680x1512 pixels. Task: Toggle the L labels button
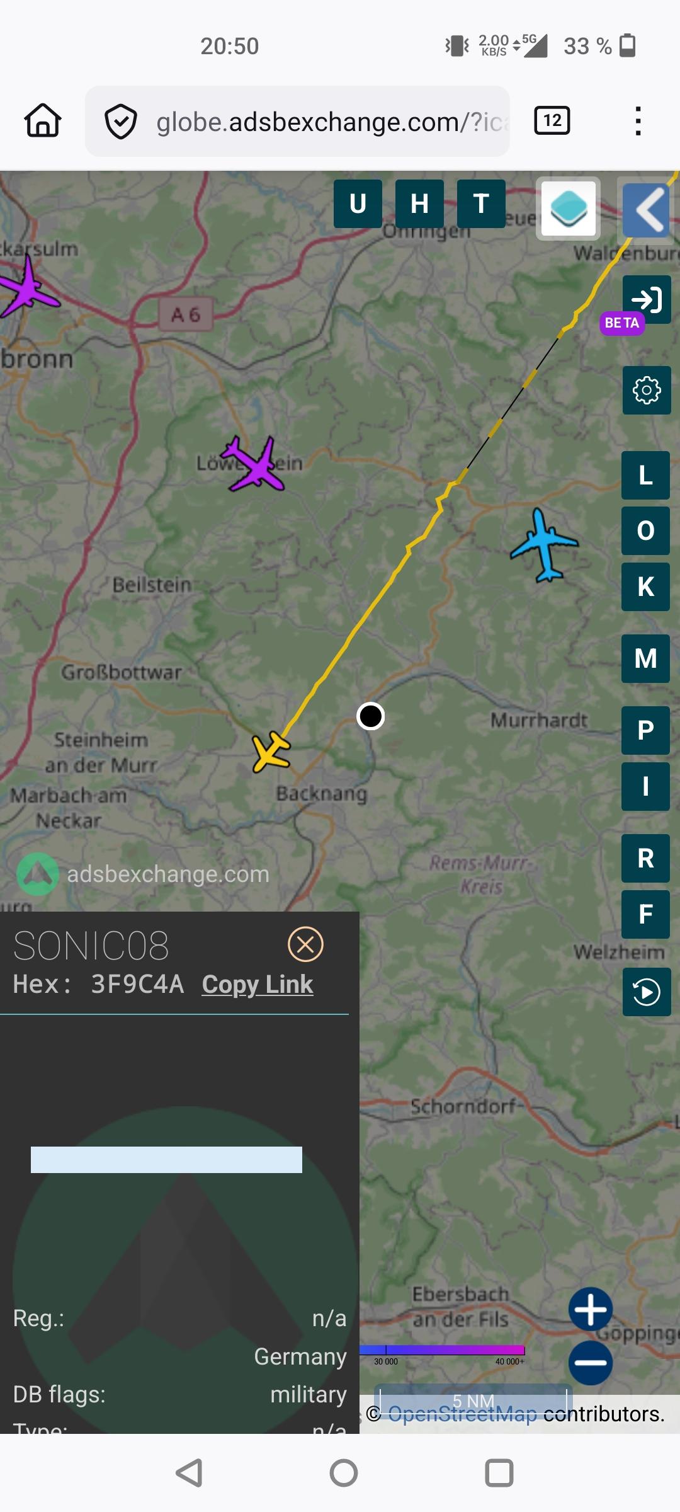click(x=645, y=475)
